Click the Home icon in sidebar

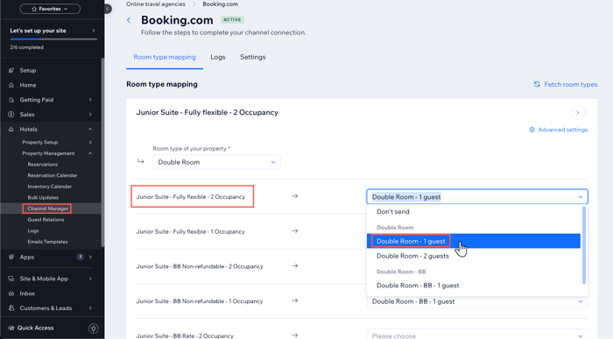[11, 85]
